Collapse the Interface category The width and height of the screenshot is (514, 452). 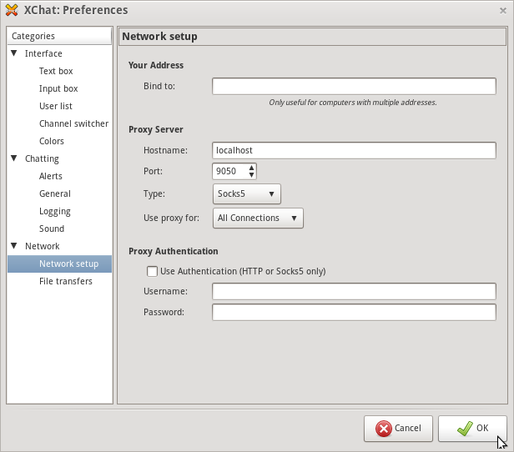[x=14, y=53]
